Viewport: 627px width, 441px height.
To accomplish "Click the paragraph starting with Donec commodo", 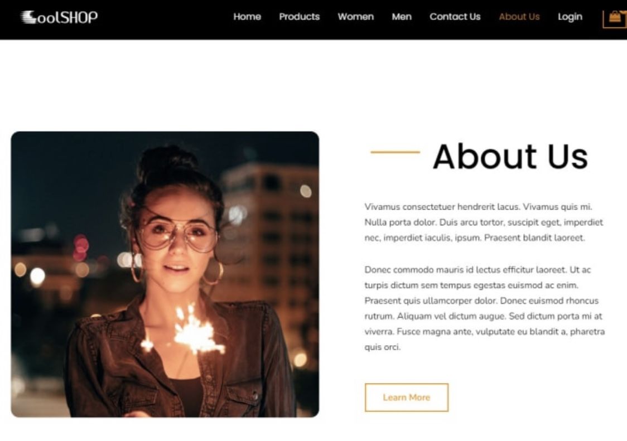I will (484, 308).
